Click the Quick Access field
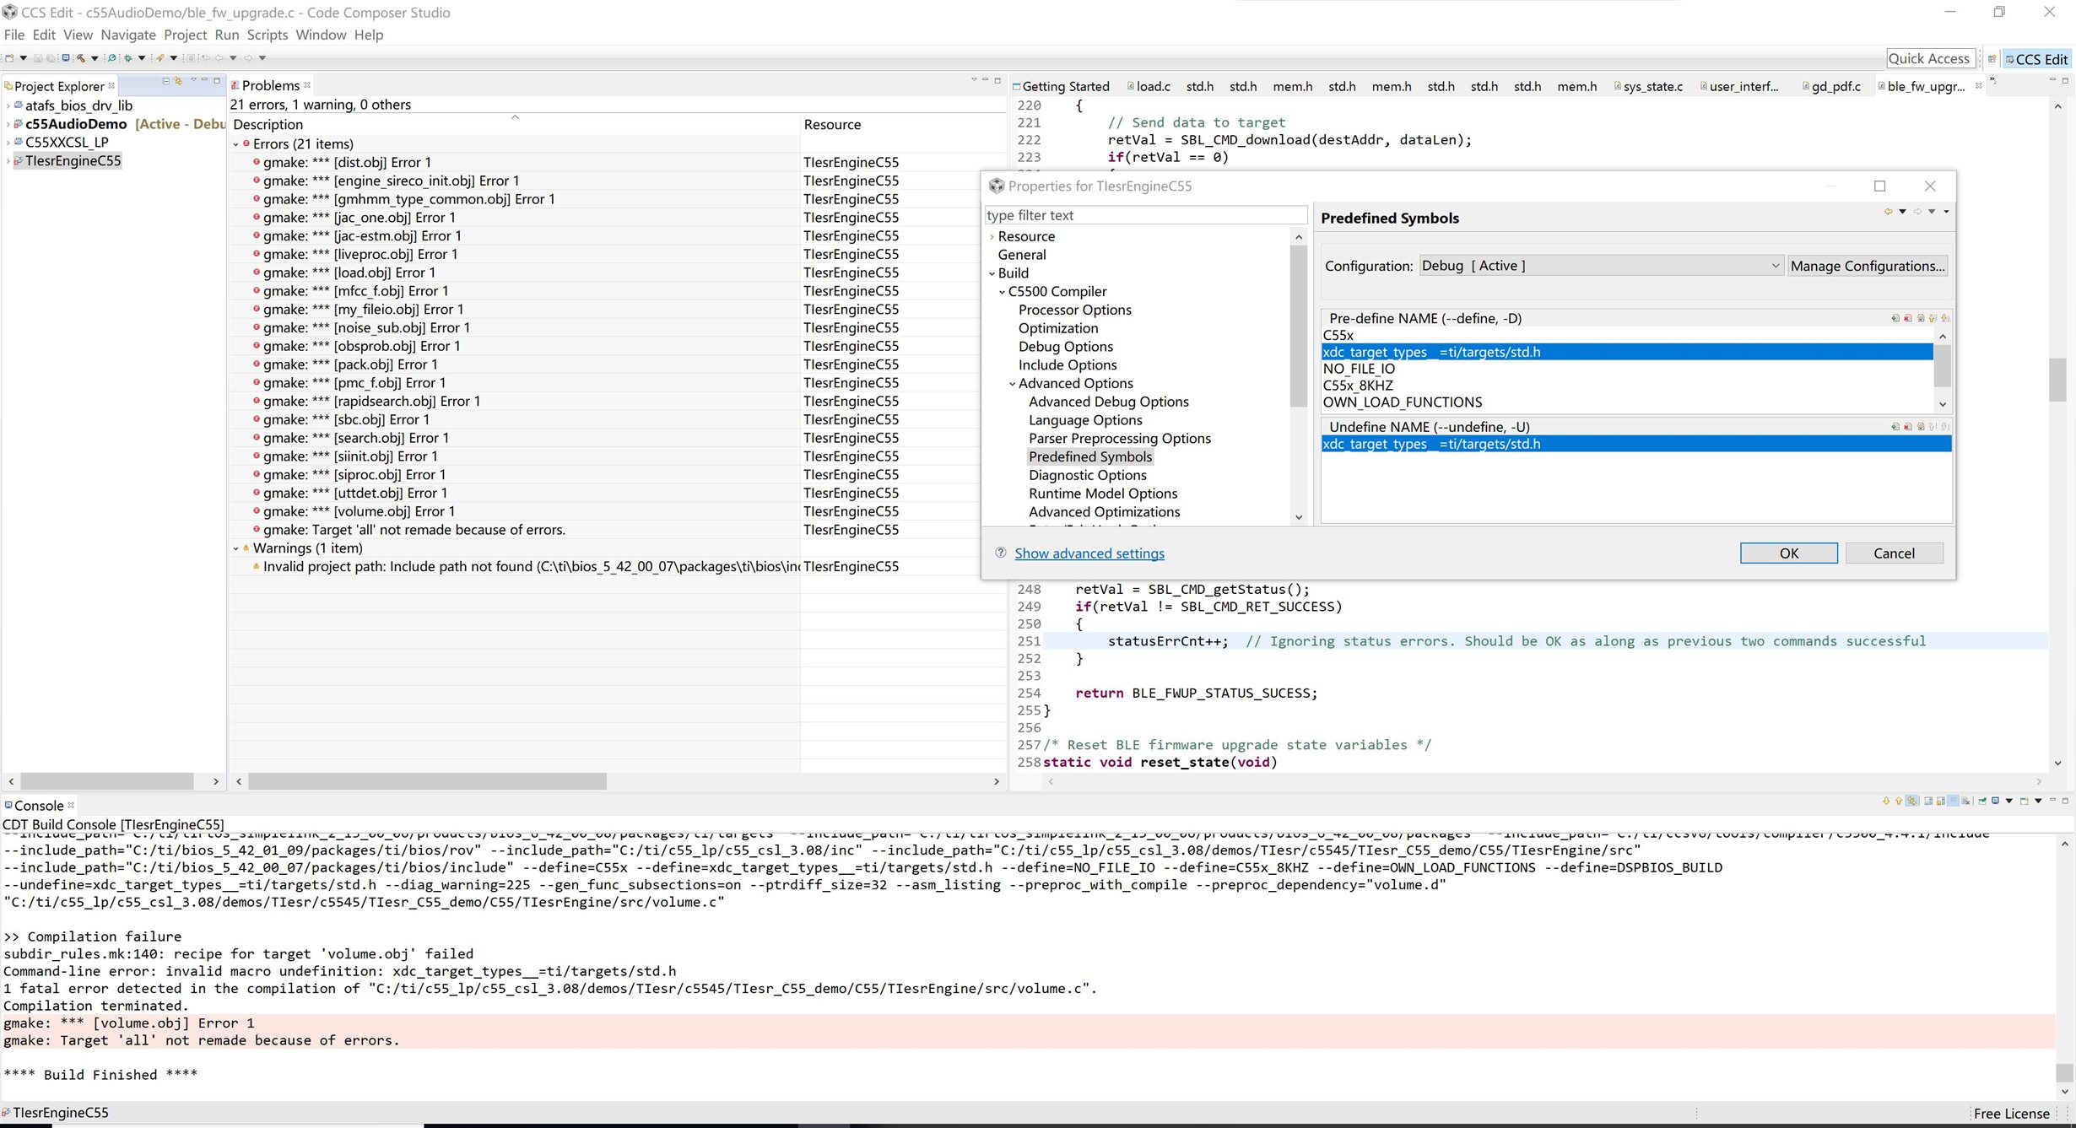Screen dimensions: 2076x1128 1930,58
